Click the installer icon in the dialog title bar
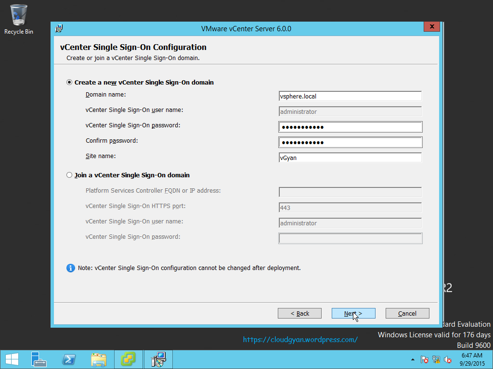493x369 pixels. [x=59, y=28]
